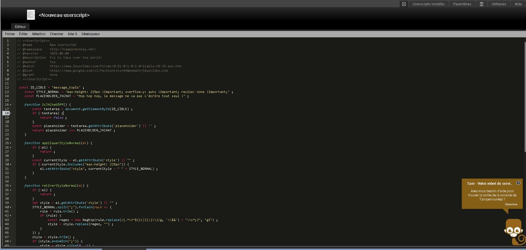Open the Aide tab
This screenshot has width=526, height=250.
[x=518, y=4]
